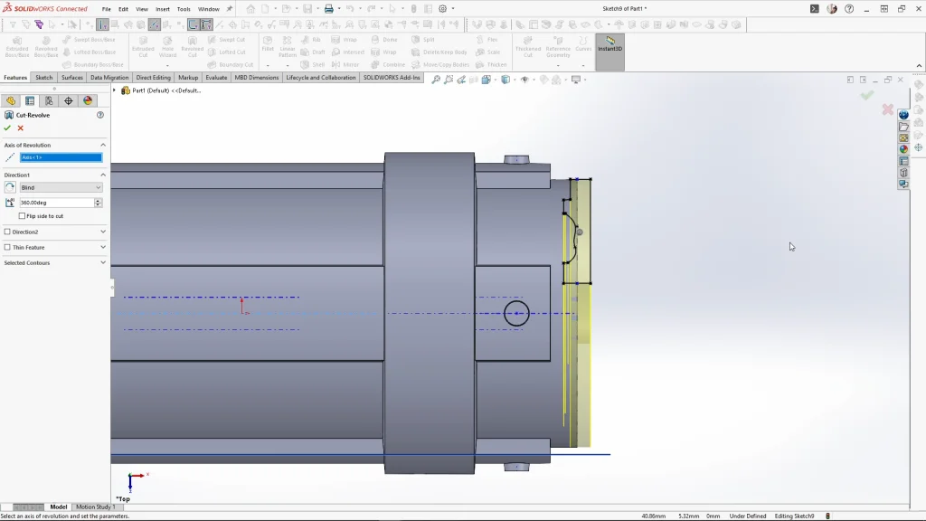Enable the Flip side to cut checkbox

pos(23,216)
